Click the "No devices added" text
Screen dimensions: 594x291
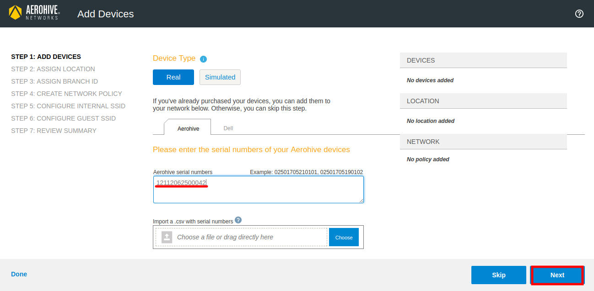click(x=430, y=80)
